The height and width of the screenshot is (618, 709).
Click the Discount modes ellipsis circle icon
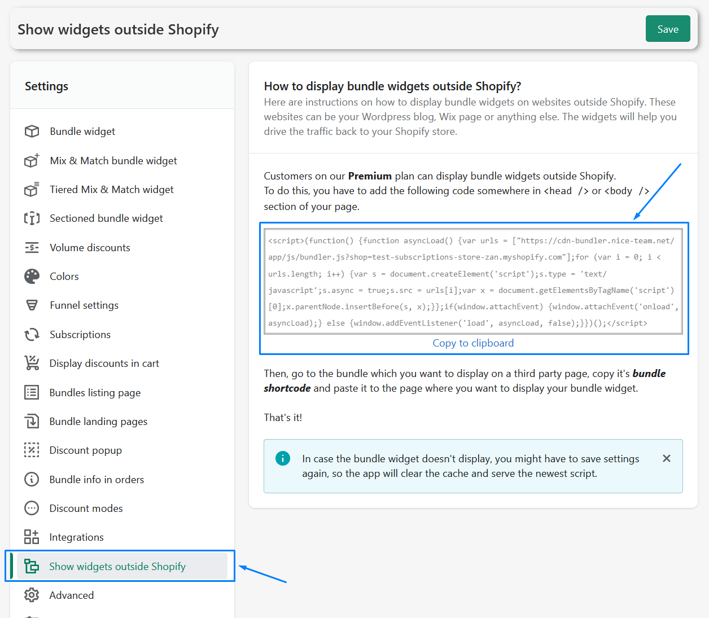tap(32, 508)
